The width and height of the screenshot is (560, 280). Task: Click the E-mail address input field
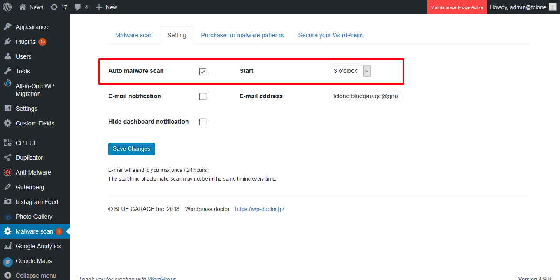365,96
